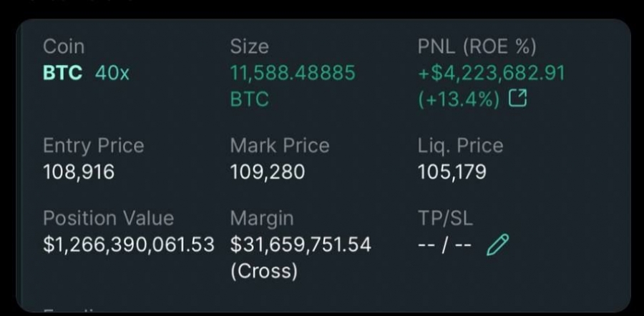Click the 'Position Value' label

click(x=108, y=218)
